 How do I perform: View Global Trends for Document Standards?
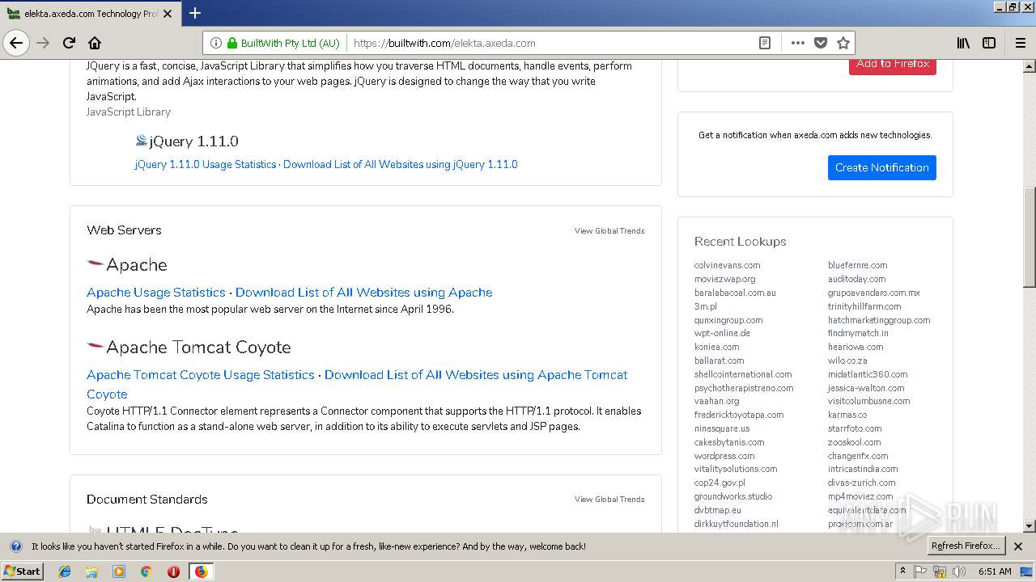point(609,500)
